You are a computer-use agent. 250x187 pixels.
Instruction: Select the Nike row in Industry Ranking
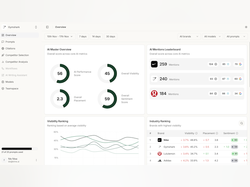click(197, 140)
